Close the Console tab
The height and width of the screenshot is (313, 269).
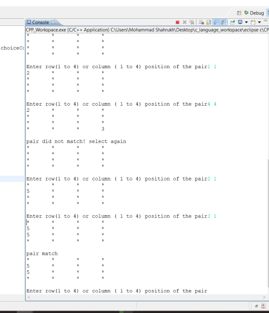click(53, 22)
